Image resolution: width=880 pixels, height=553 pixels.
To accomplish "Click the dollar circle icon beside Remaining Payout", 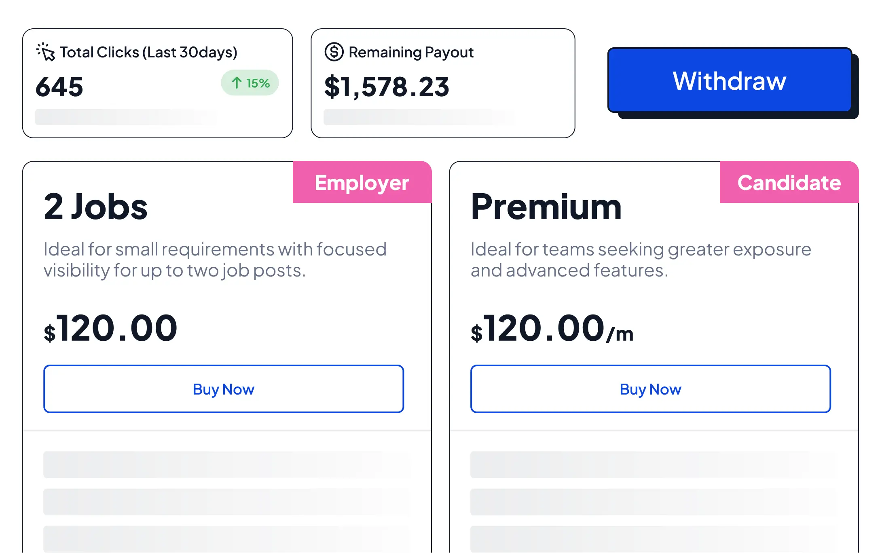I will point(334,52).
